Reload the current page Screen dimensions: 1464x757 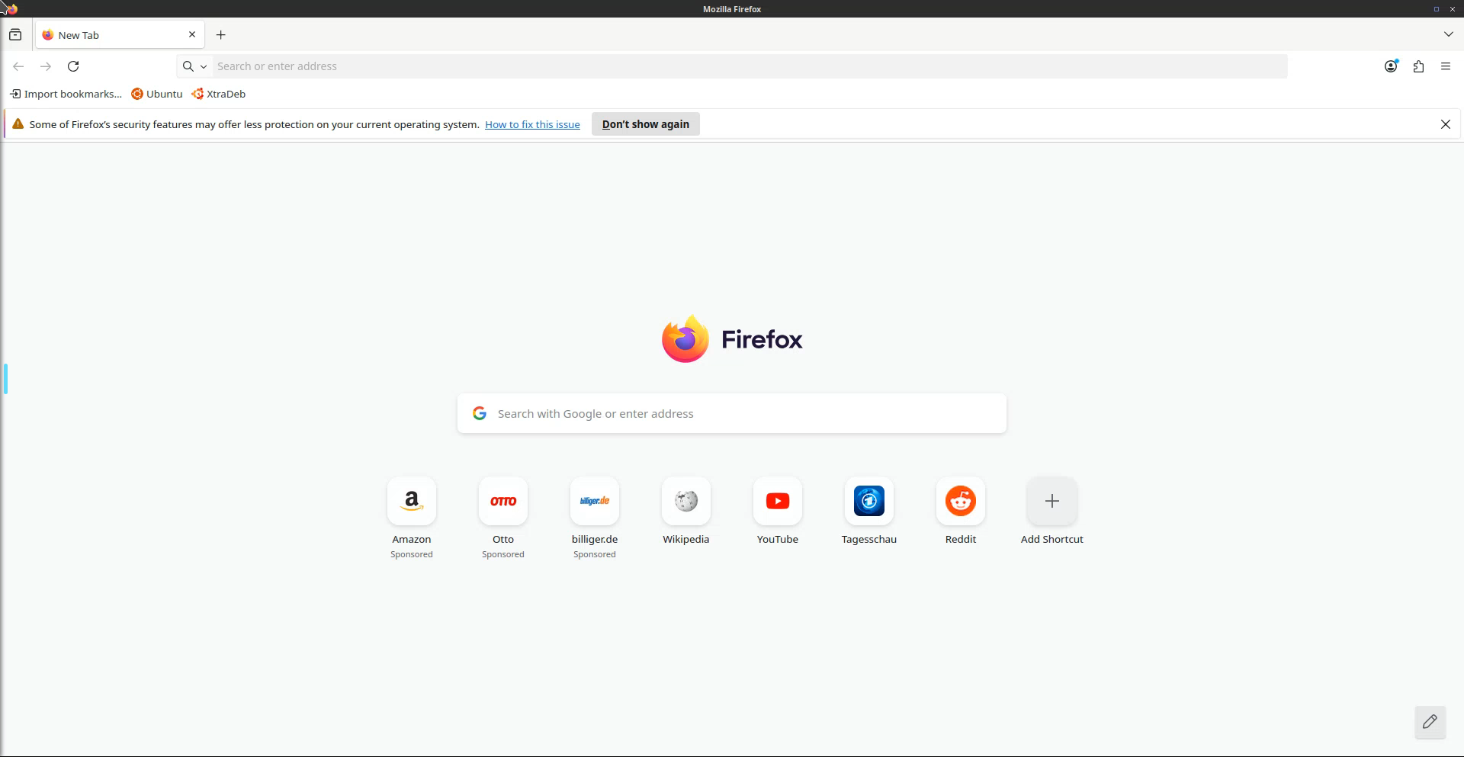pyautogui.click(x=73, y=66)
